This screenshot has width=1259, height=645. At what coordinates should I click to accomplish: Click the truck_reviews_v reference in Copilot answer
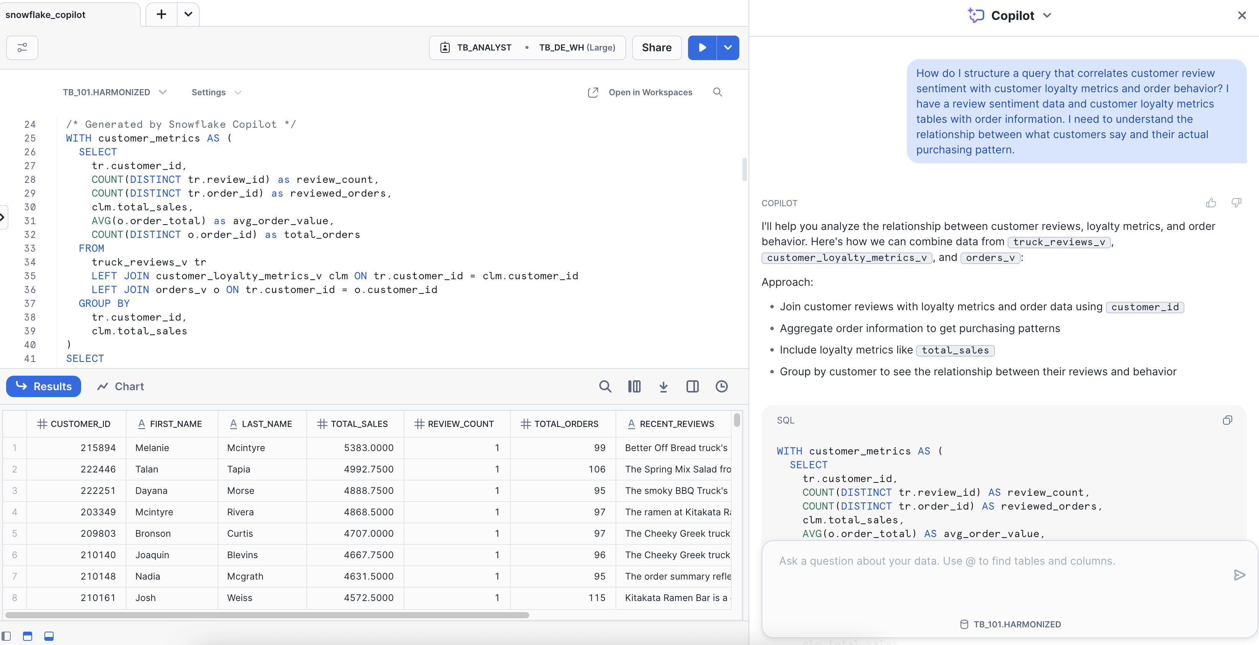(x=1059, y=242)
